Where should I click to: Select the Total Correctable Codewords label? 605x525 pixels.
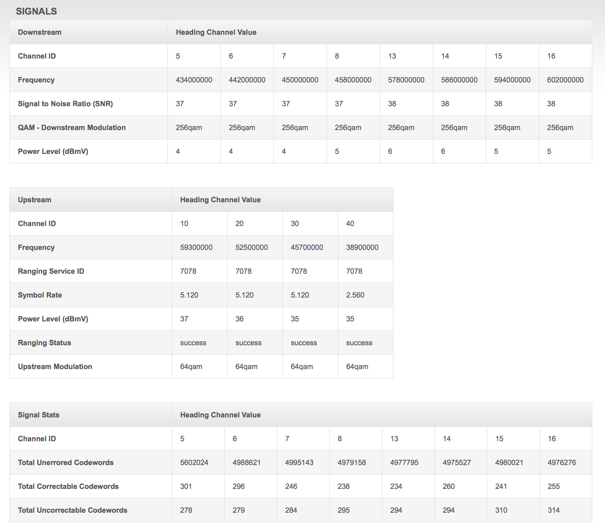(68, 487)
